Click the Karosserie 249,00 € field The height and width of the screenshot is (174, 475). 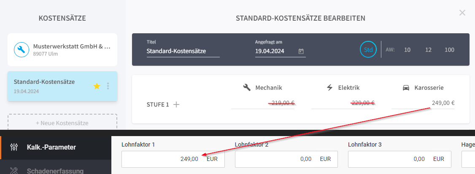423,103
